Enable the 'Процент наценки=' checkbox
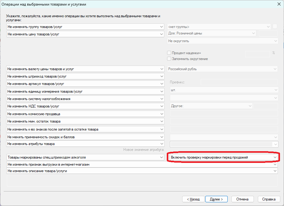This screenshot has width=284, height=206. (169, 53)
